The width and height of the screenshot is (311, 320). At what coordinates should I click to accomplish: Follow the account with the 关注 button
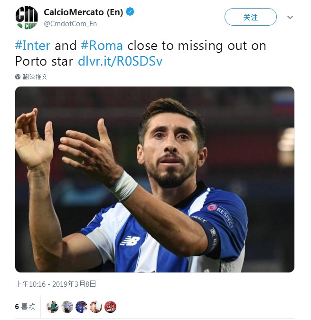click(x=251, y=17)
